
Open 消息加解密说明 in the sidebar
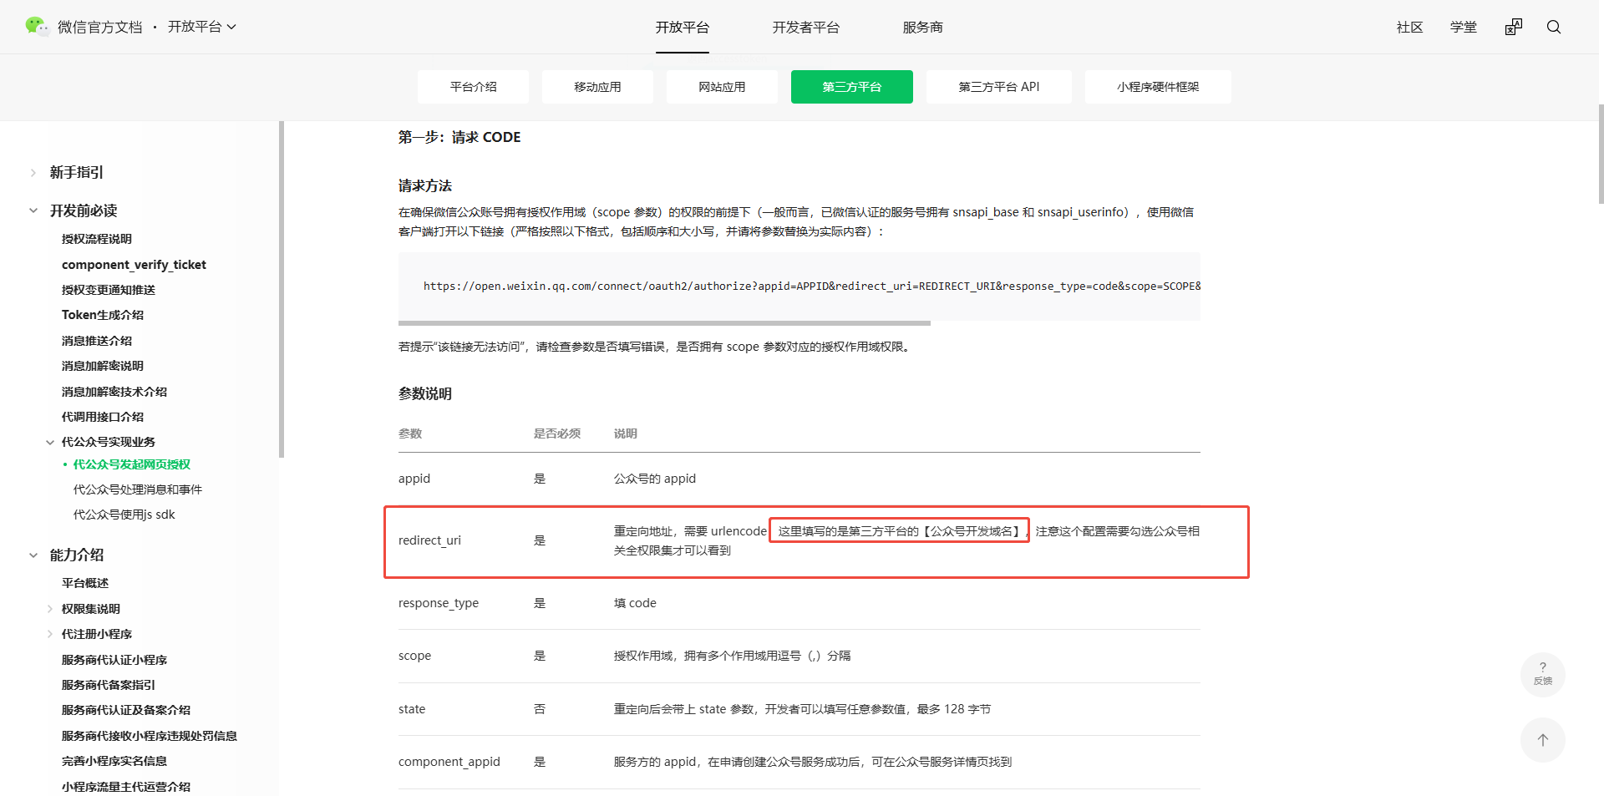coord(103,366)
